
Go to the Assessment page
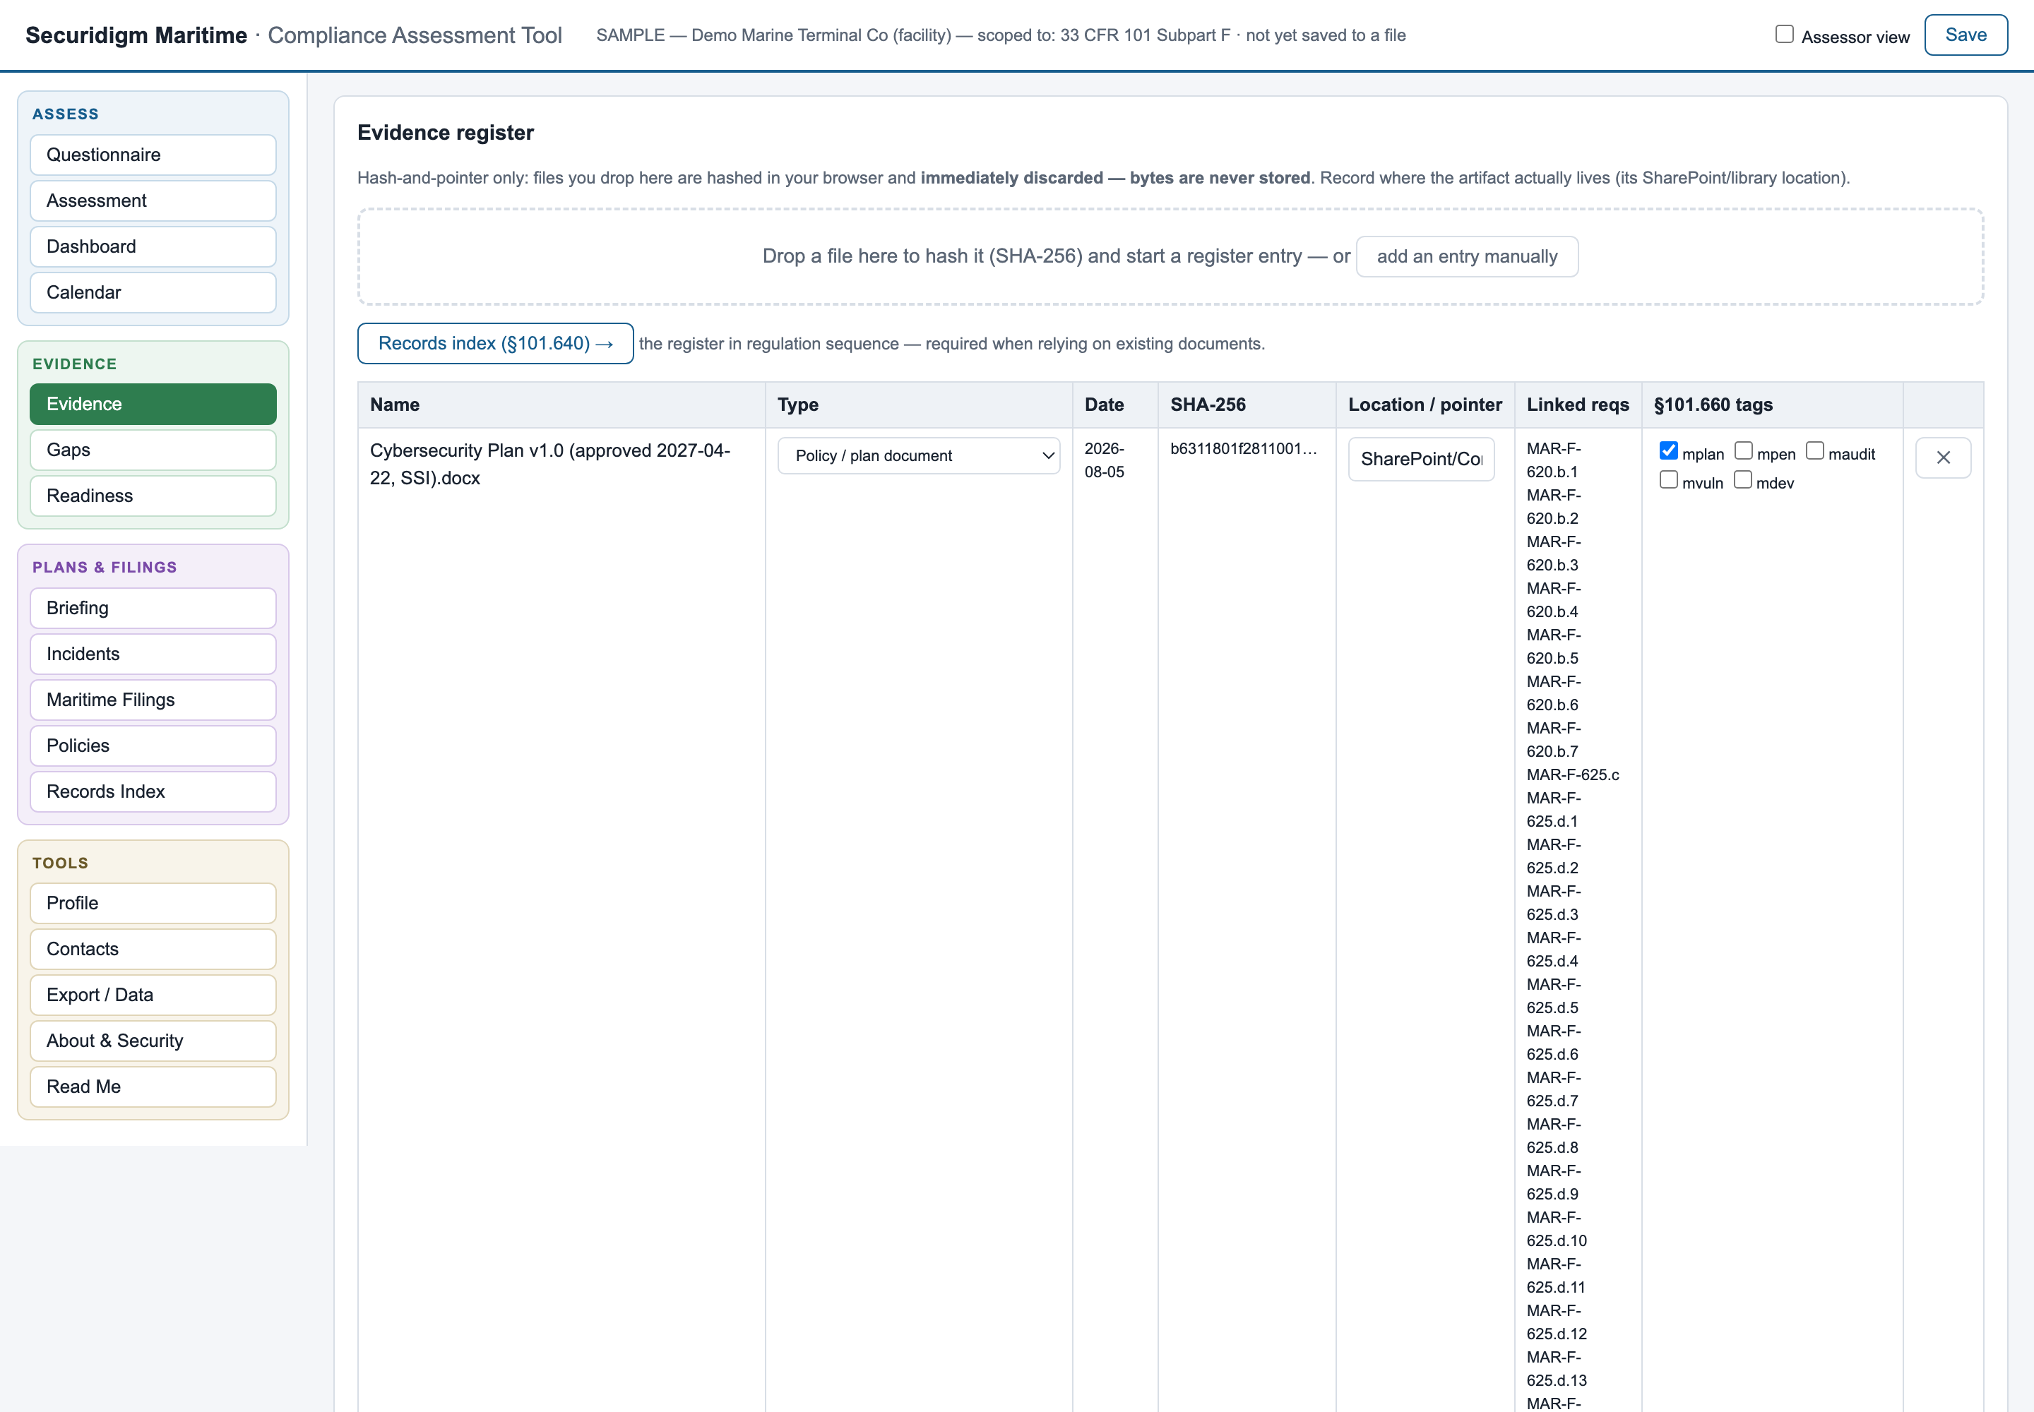(x=153, y=201)
